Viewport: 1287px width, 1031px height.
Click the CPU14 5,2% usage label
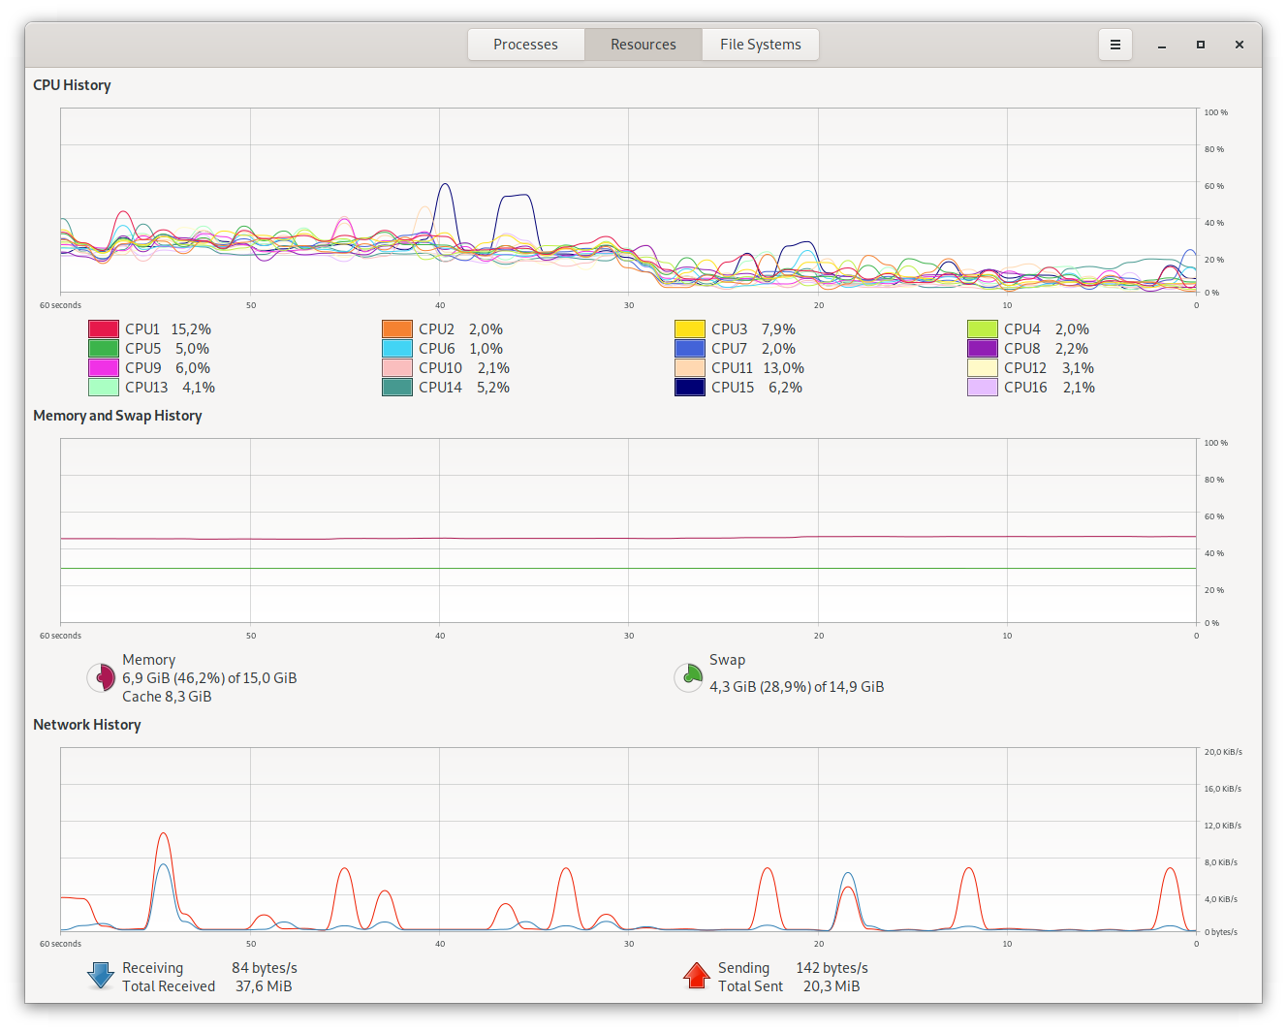tap(464, 388)
